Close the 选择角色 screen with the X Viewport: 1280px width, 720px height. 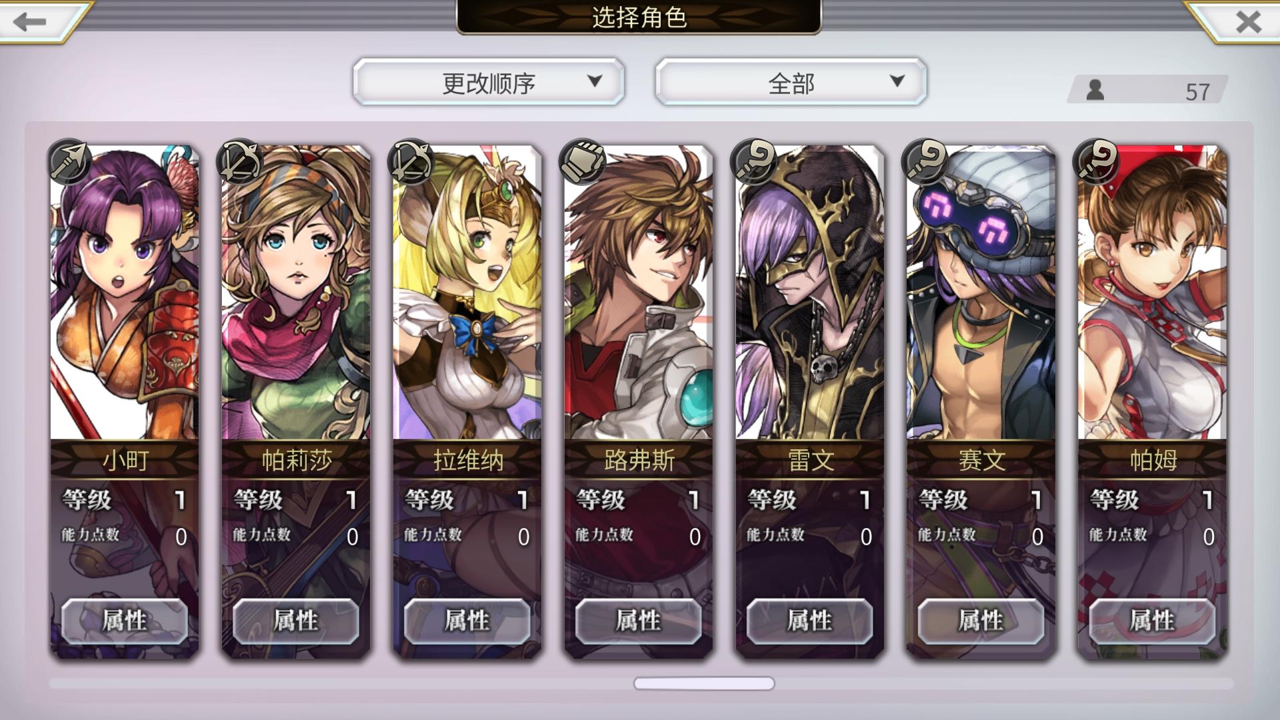click(x=1248, y=22)
